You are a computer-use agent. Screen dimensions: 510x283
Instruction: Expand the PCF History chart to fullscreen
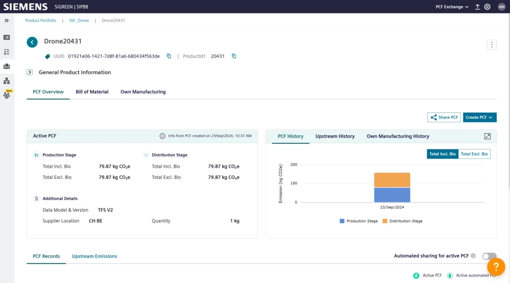(x=487, y=136)
